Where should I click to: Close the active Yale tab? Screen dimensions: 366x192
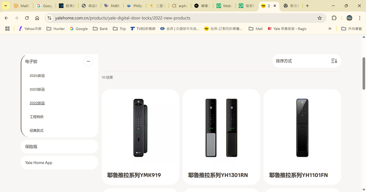coord(274,6)
